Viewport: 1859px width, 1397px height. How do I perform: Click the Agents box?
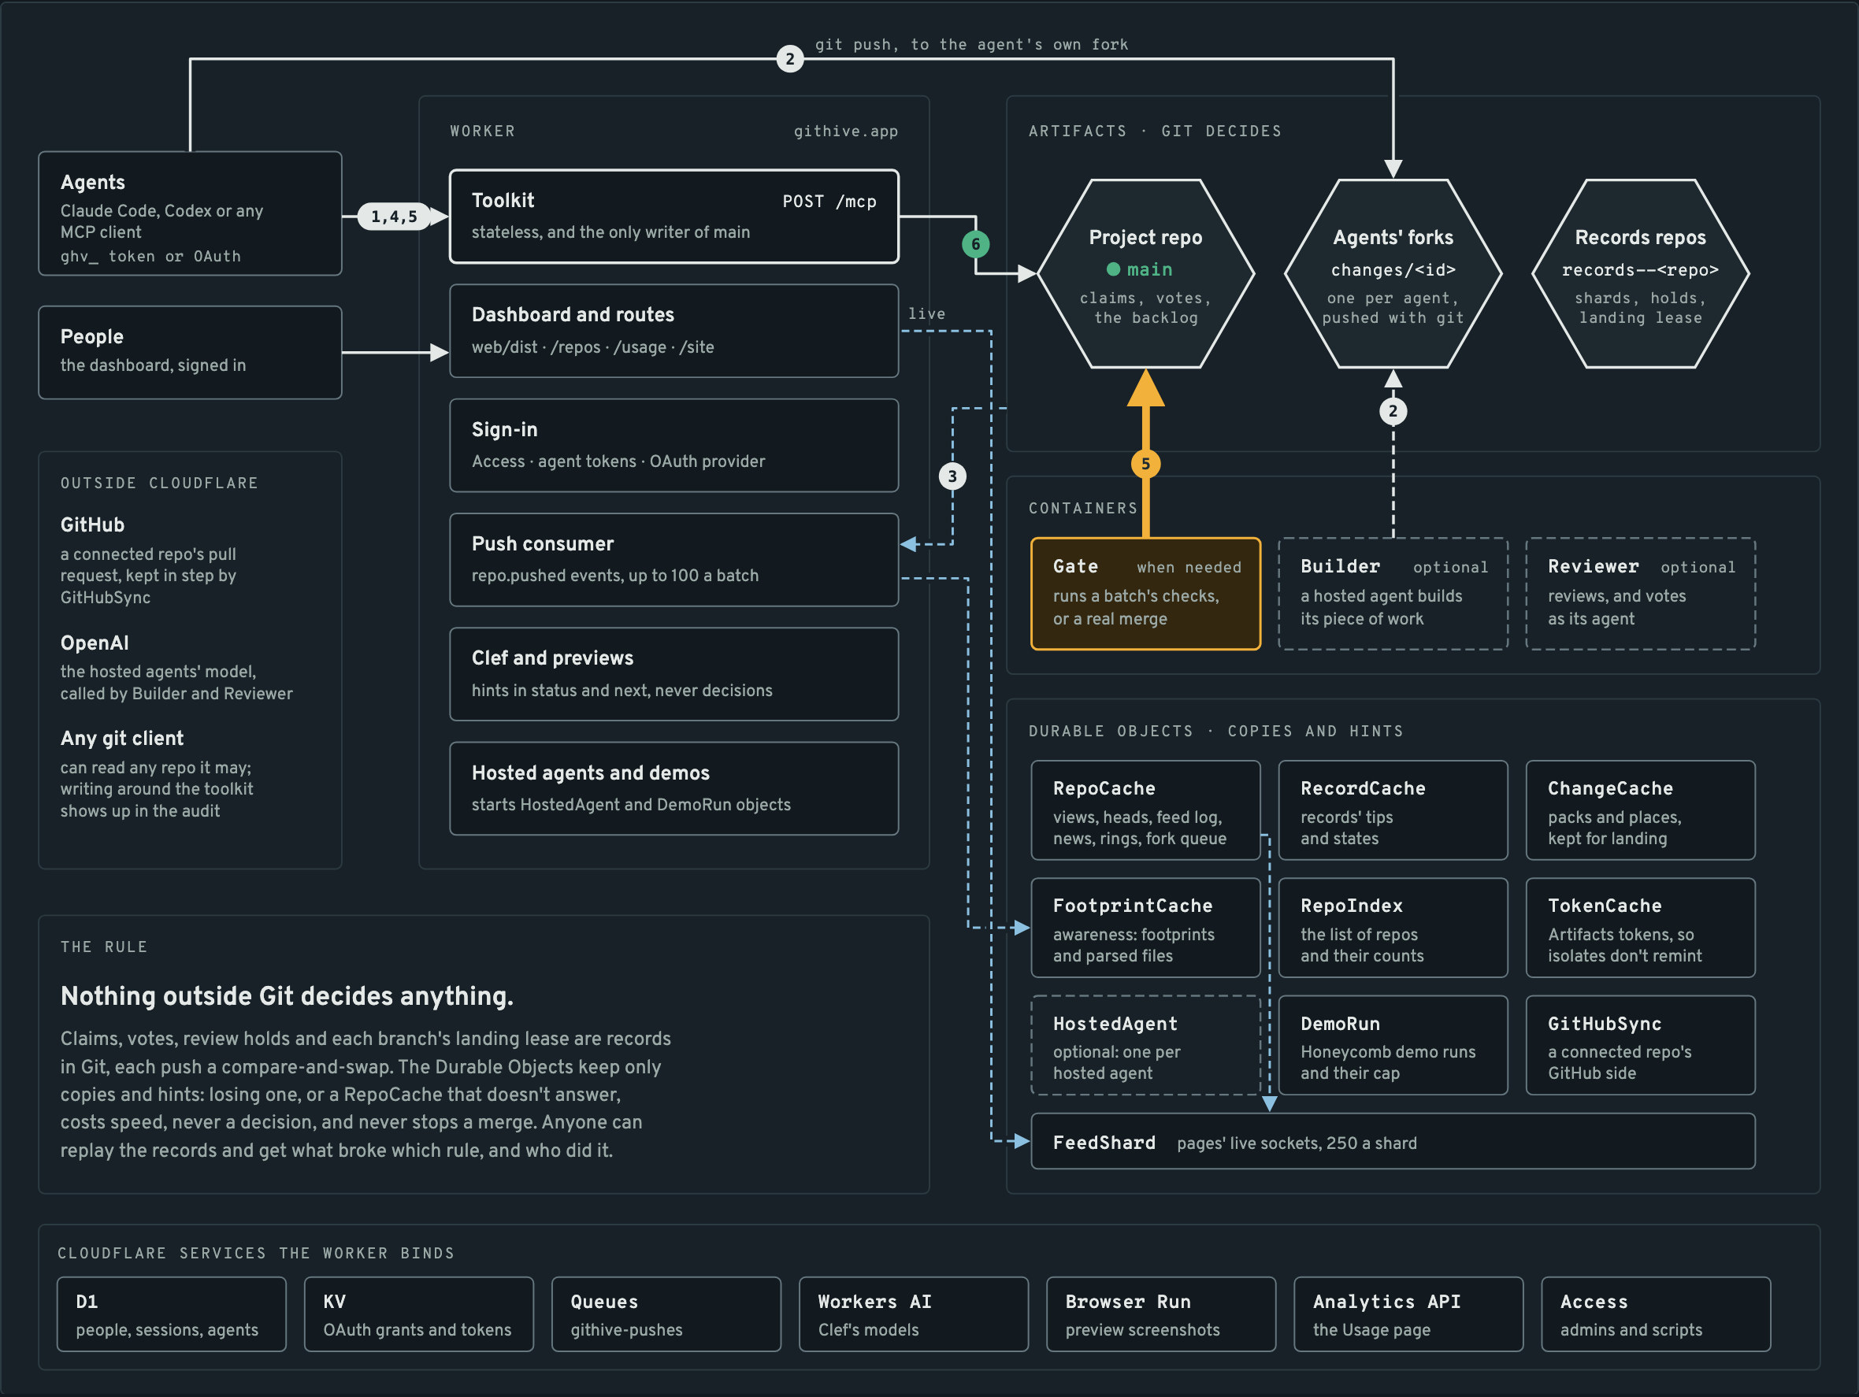click(x=190, y=213)
